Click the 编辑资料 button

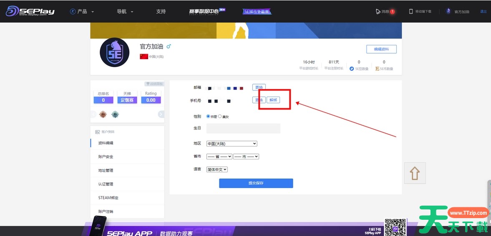tap(381, 49)
